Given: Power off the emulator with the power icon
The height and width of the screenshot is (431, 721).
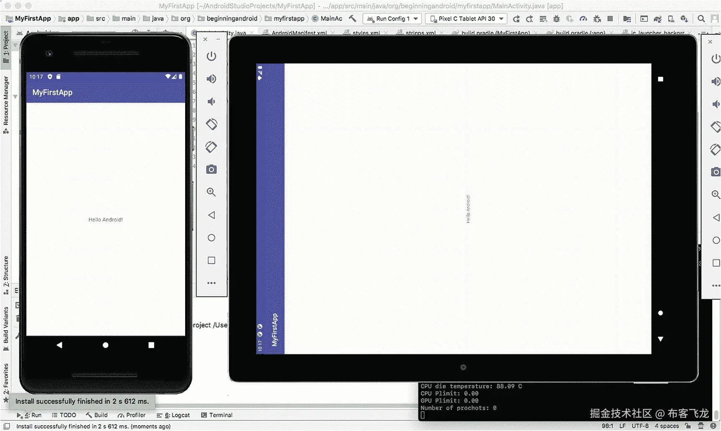Looking at the screenshot, I should tap(211, 56).
